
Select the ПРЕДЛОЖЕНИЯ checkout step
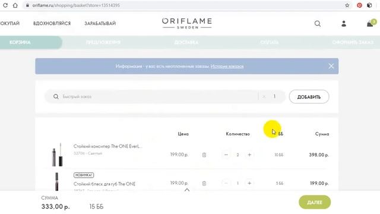point(103,42)
